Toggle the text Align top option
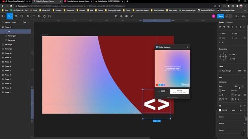Screen dimensions: 248x139 232,99
